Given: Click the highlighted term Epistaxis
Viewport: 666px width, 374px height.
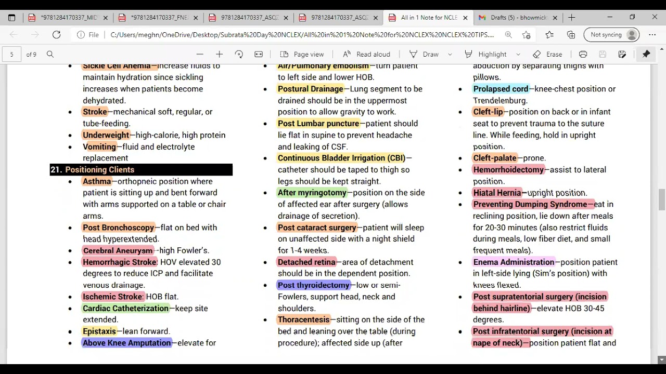Looking at the screenshot, I should click(99, 331).
